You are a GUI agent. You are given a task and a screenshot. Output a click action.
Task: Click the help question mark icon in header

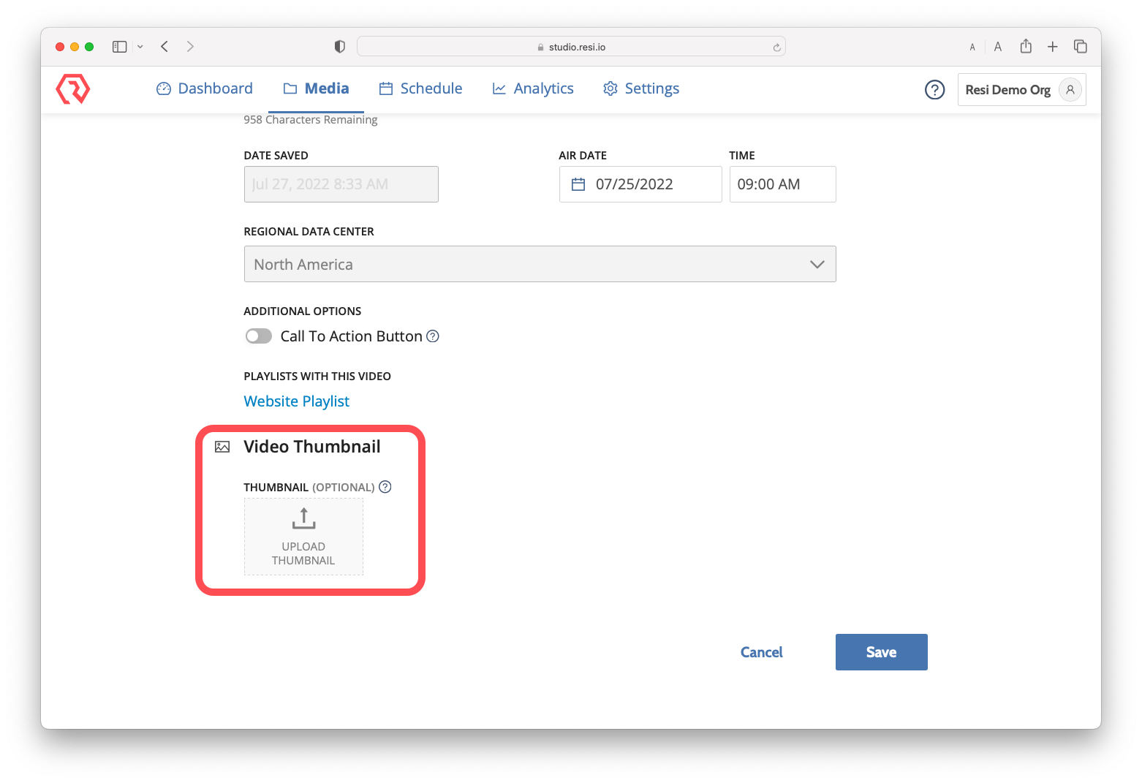(x=935, y=89)
